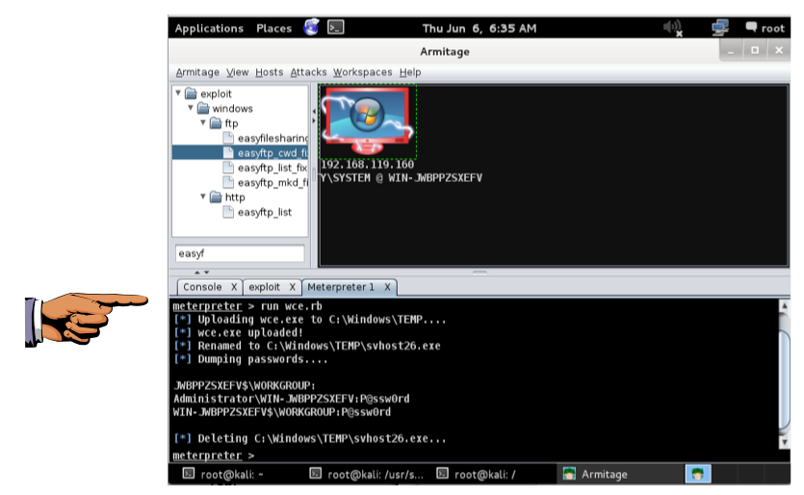This screenshot has width=804, height=495.
Task: Click the easyftp_list file icon
Action: coord(228,212)
